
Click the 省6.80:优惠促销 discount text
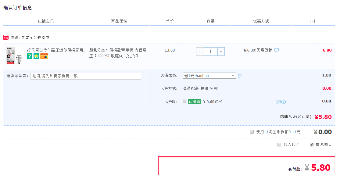click(x=258, y=50)
